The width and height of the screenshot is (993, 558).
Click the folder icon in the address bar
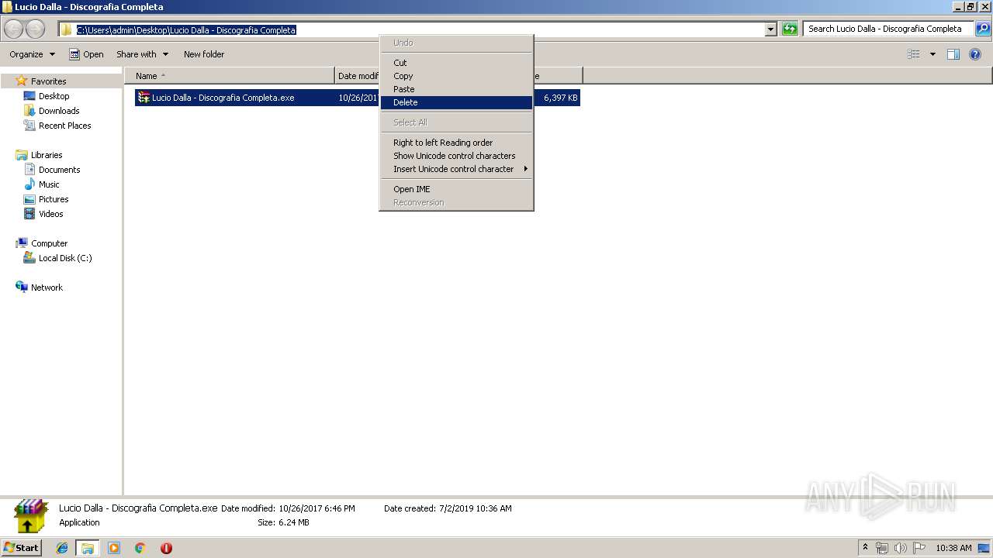pos(67,30)
